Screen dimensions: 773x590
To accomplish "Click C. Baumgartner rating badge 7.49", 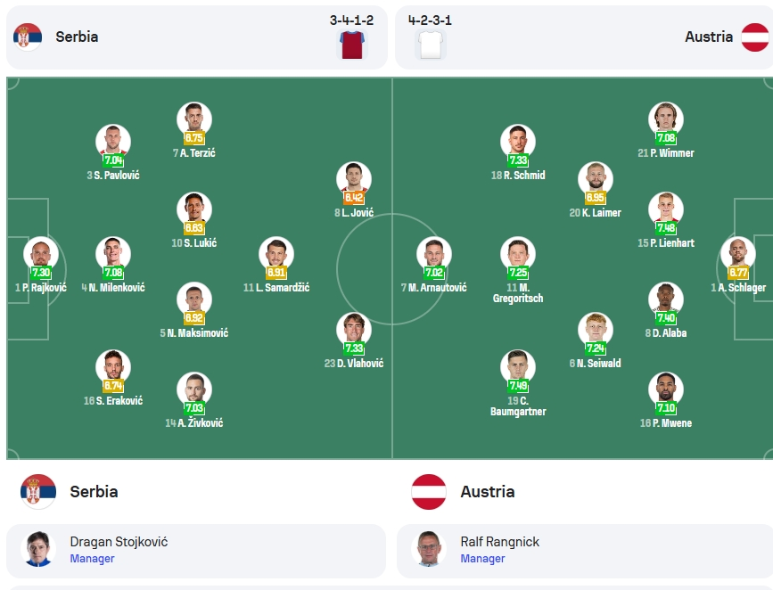I will point(518,385).
